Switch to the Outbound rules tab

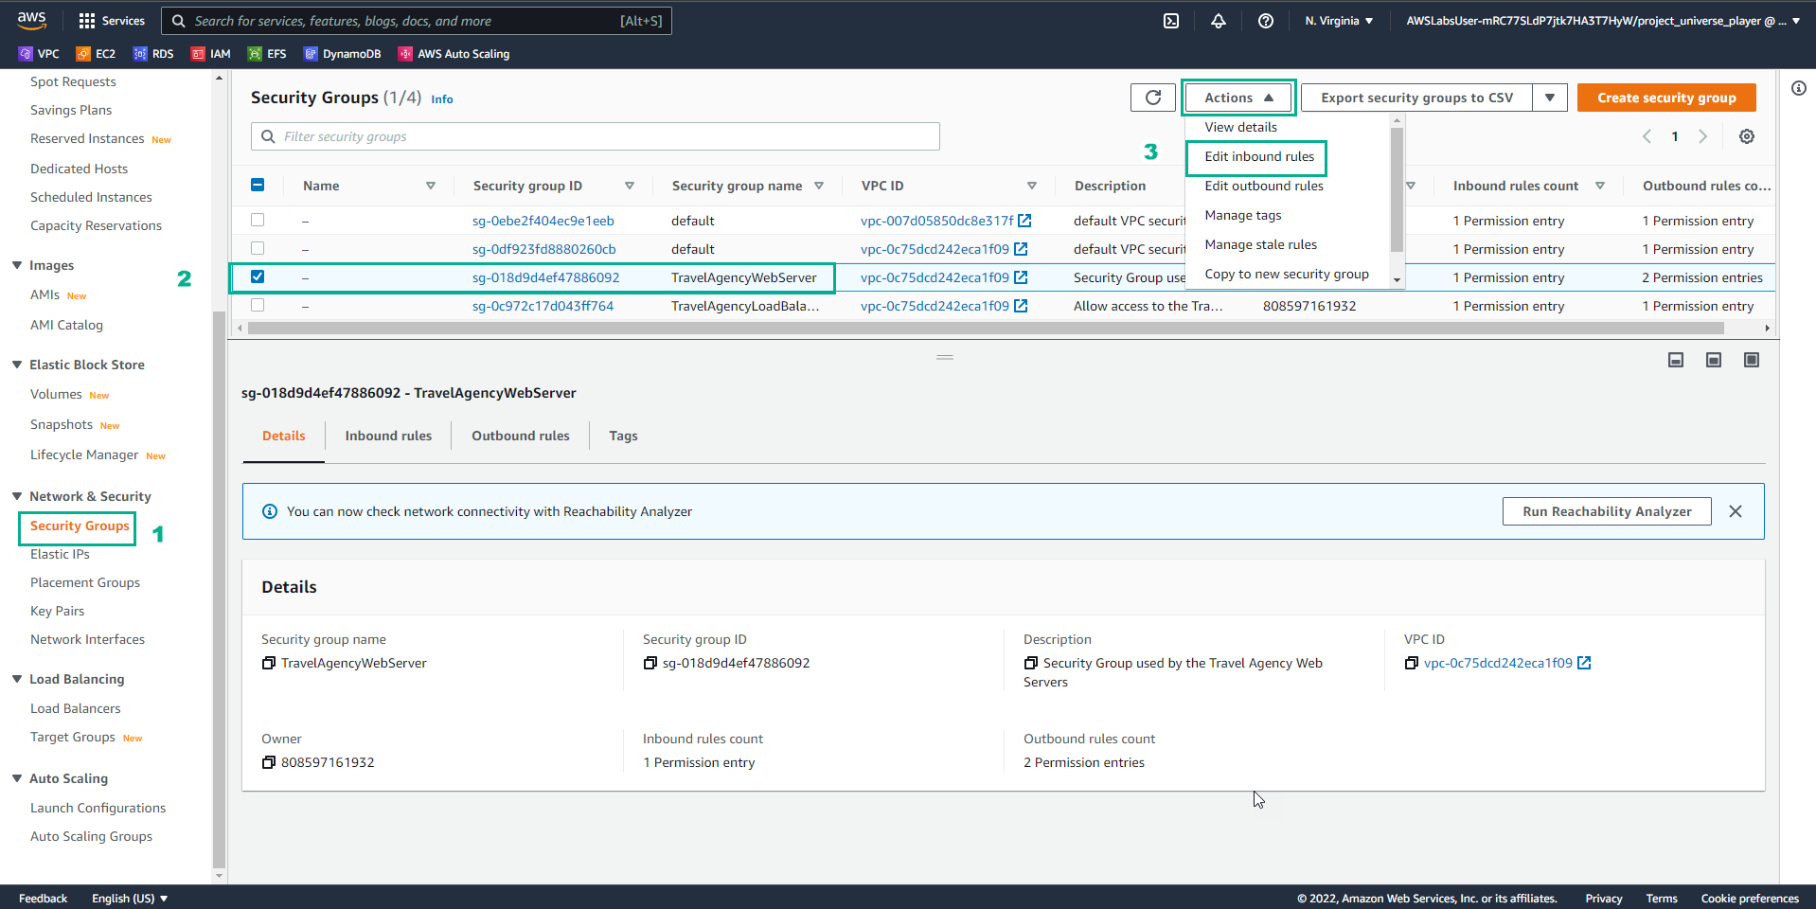tap(521, 436)
